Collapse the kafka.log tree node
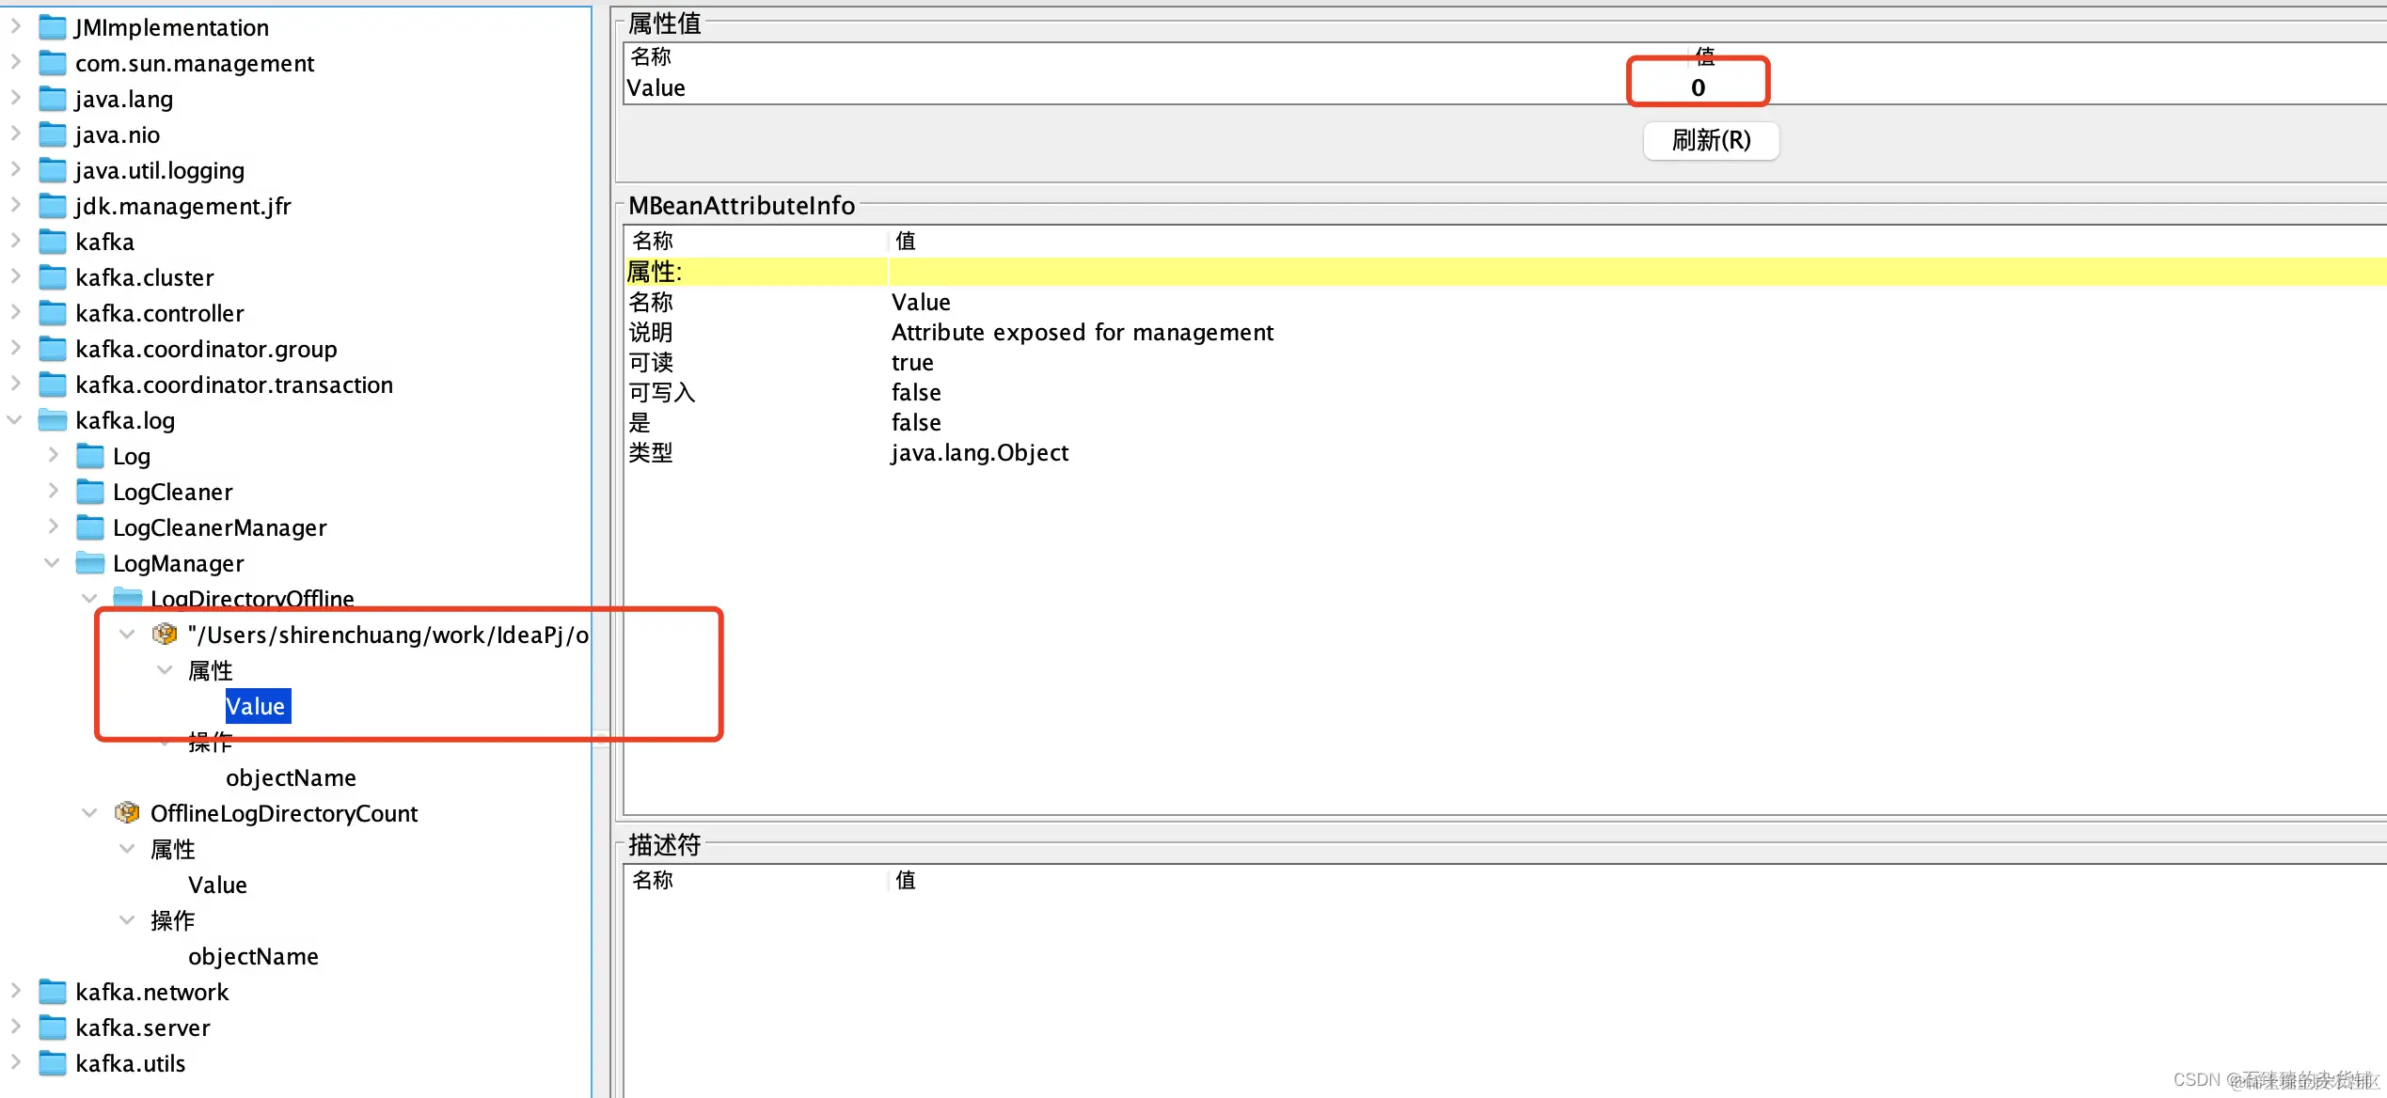The height and width of the screenshot is (1098, 2387). click(x=15, y=420)
